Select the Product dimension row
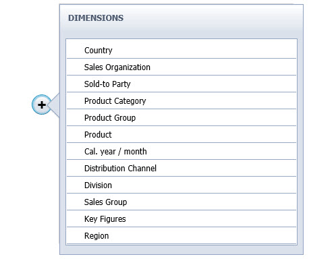Screen dimensions: 309x263 181,134
